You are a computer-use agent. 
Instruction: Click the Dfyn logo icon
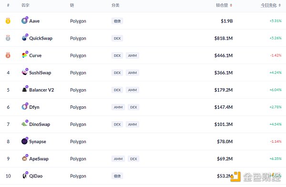coord(24,107)
